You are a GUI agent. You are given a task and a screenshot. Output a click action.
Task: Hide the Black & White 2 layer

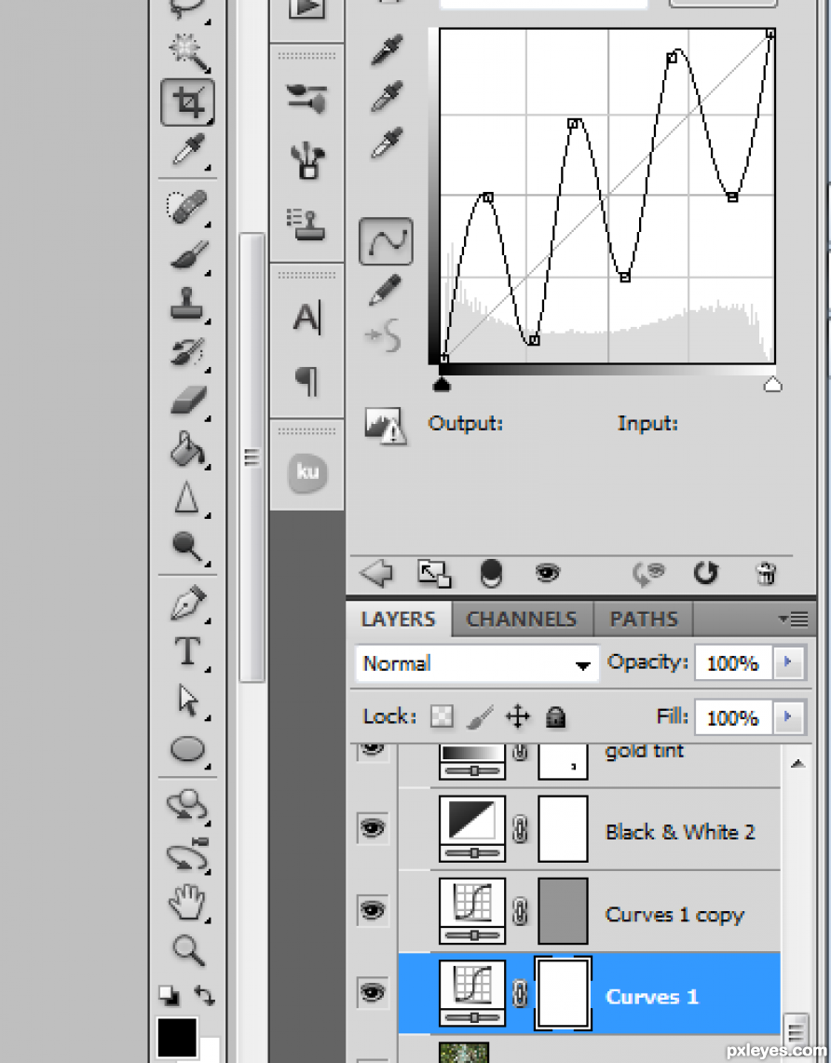373,827
